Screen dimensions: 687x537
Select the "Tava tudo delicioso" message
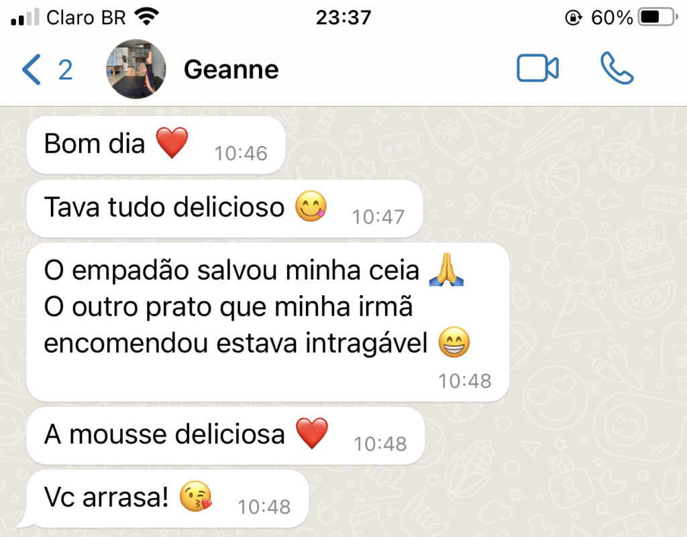[224, 208]
